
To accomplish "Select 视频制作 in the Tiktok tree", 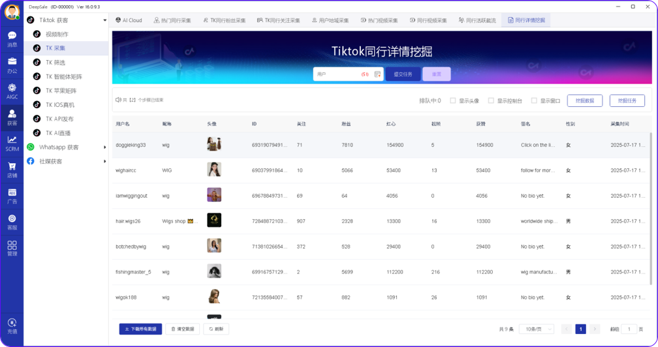I will tap(57, 35).
